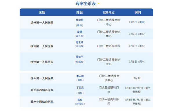This screenshot has width=174, height=111.
Task: Click the 门诊一楼内科诊区 cell in 高之峰 row
Action: pos(109,46)
